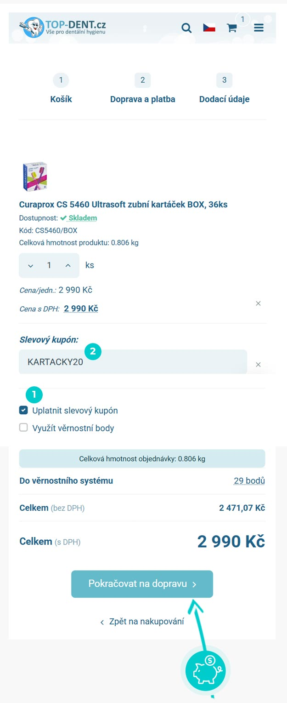Click Pokračovat na dopravu button
The image size is (287, 703).
pos(142,584)
